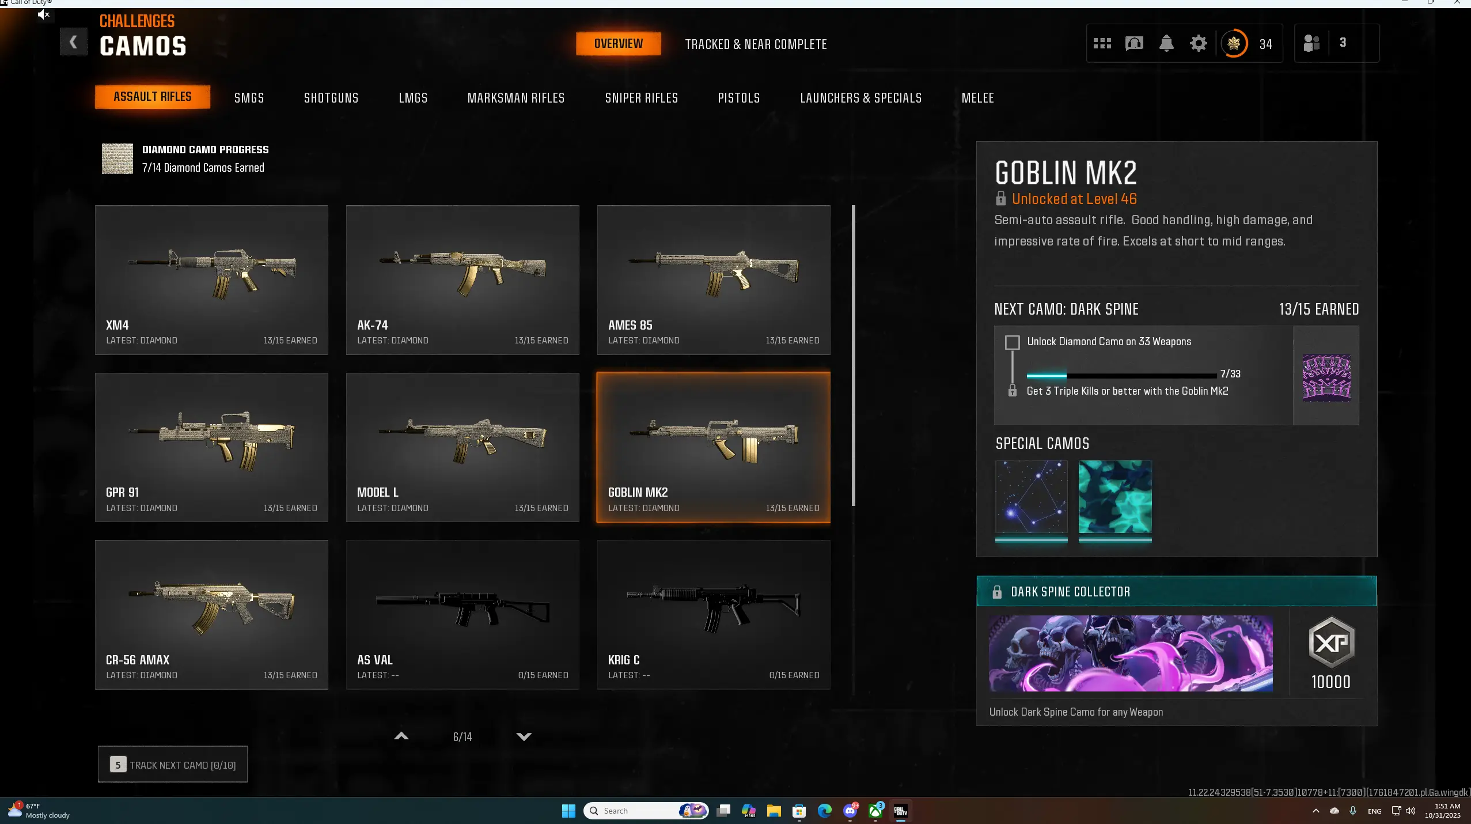Page down with the down chevron
Screen dimensions: 1471x824
(524, 736)
